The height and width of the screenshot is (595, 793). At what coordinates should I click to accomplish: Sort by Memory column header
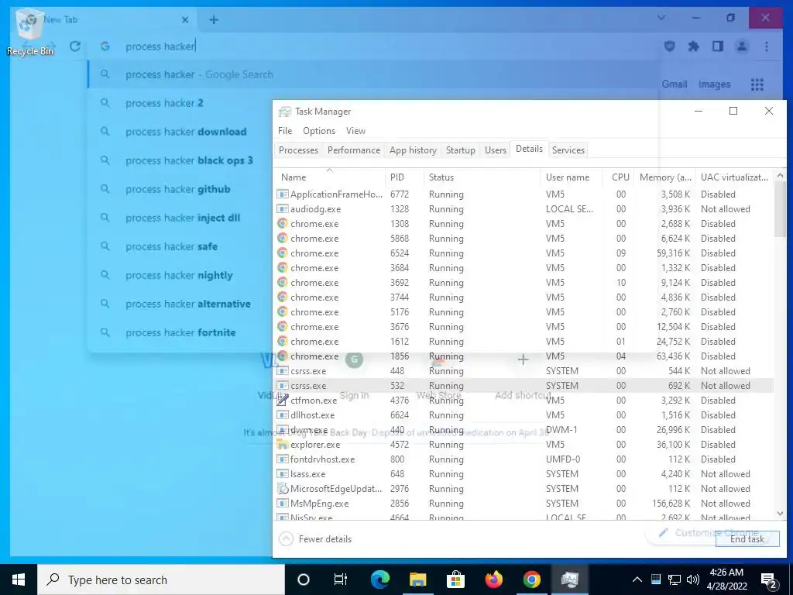point(665,177)
